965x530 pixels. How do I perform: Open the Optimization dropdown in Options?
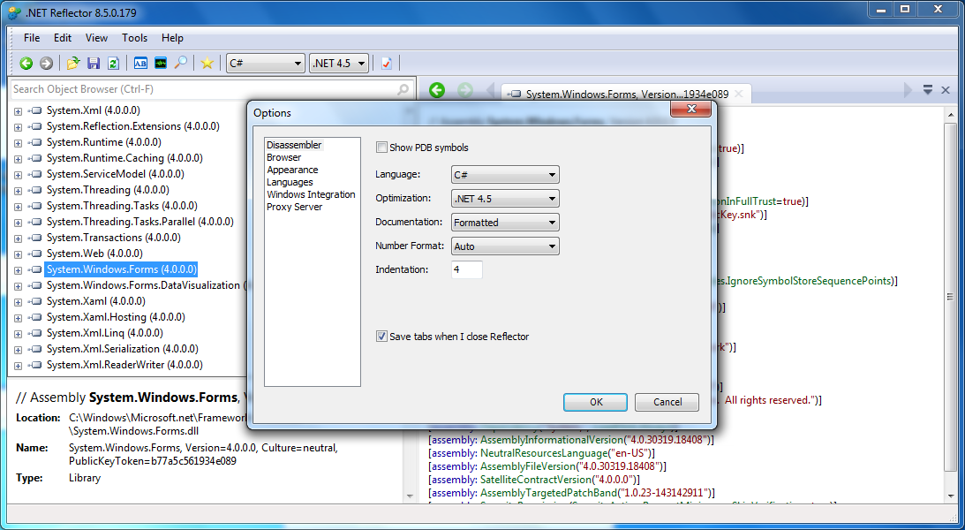pos(505,199)
